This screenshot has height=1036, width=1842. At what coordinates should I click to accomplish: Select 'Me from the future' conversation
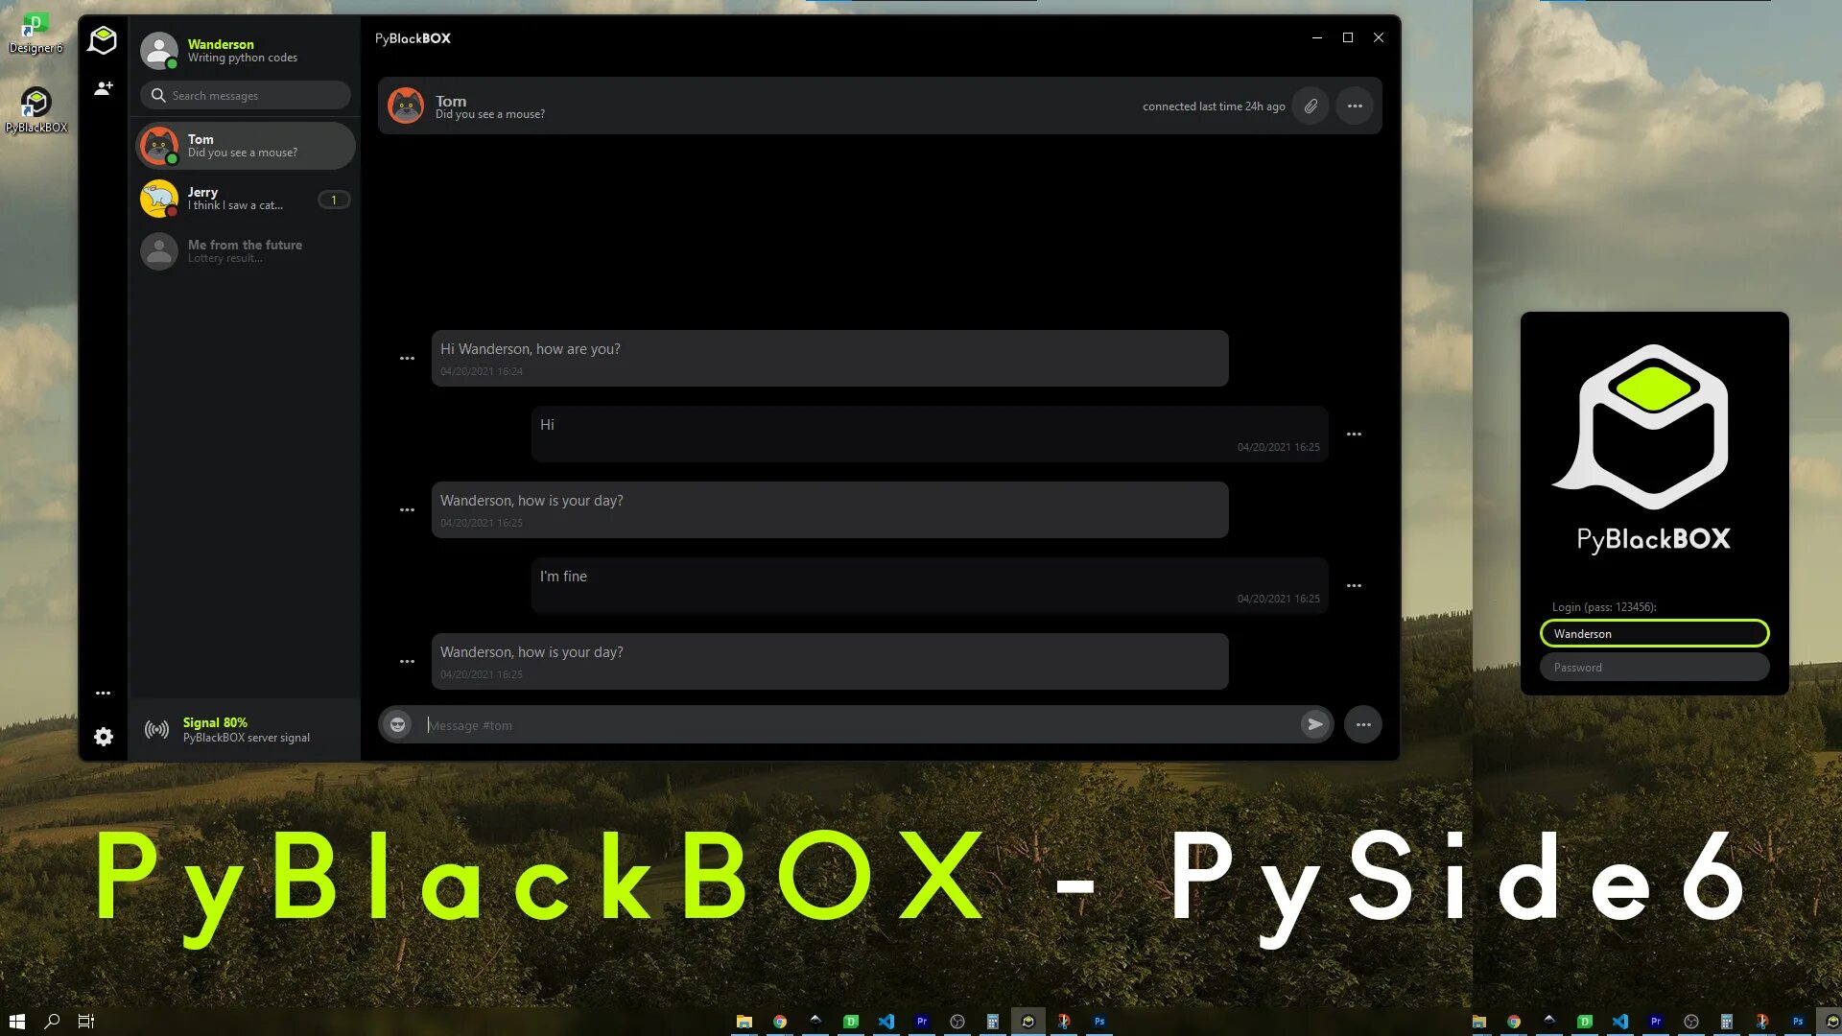point(245,251)
